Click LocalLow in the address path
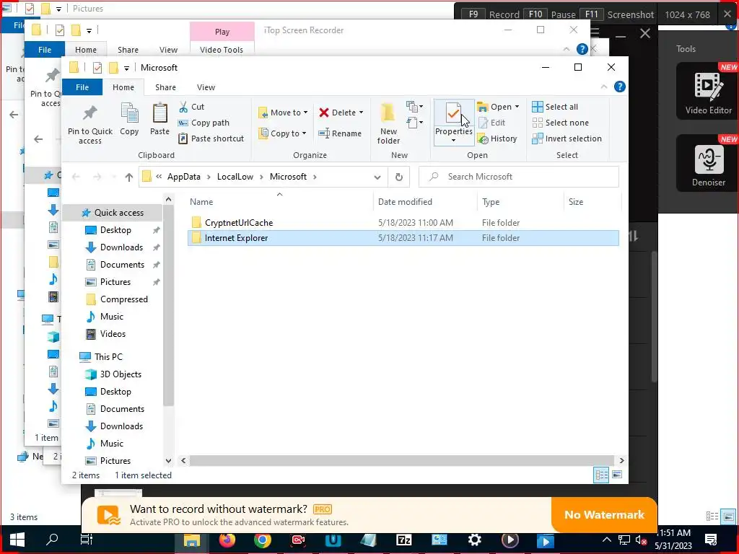Viewport: 739px width, 554px height. tap(235, 177)
